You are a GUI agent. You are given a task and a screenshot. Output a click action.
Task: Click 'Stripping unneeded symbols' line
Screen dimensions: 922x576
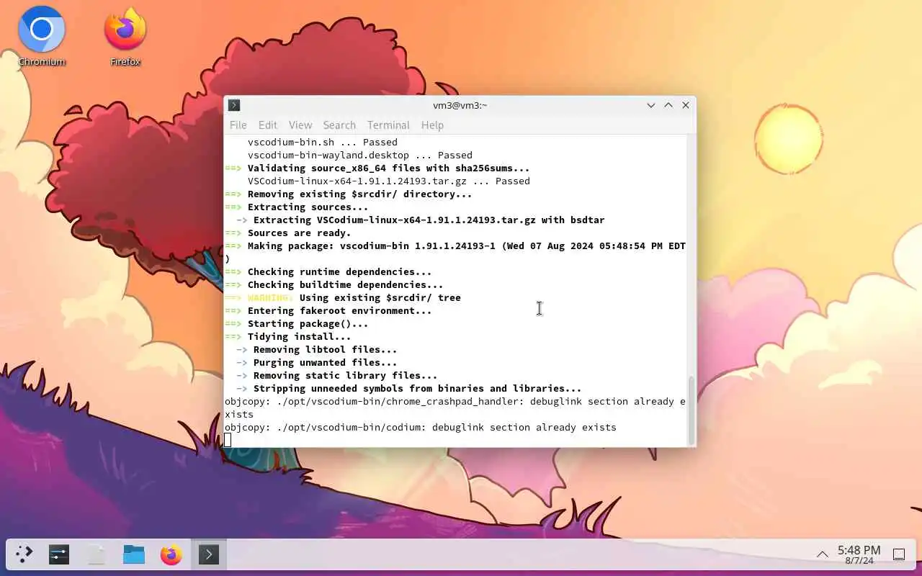point(408,389)
